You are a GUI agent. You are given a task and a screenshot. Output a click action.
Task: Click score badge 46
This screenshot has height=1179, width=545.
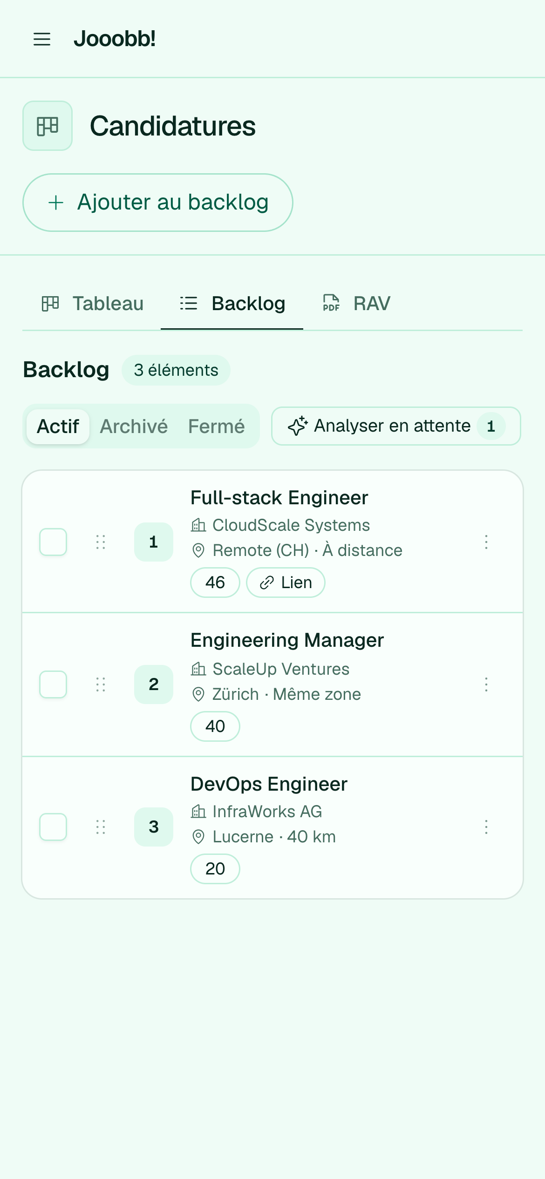point(215,583)
